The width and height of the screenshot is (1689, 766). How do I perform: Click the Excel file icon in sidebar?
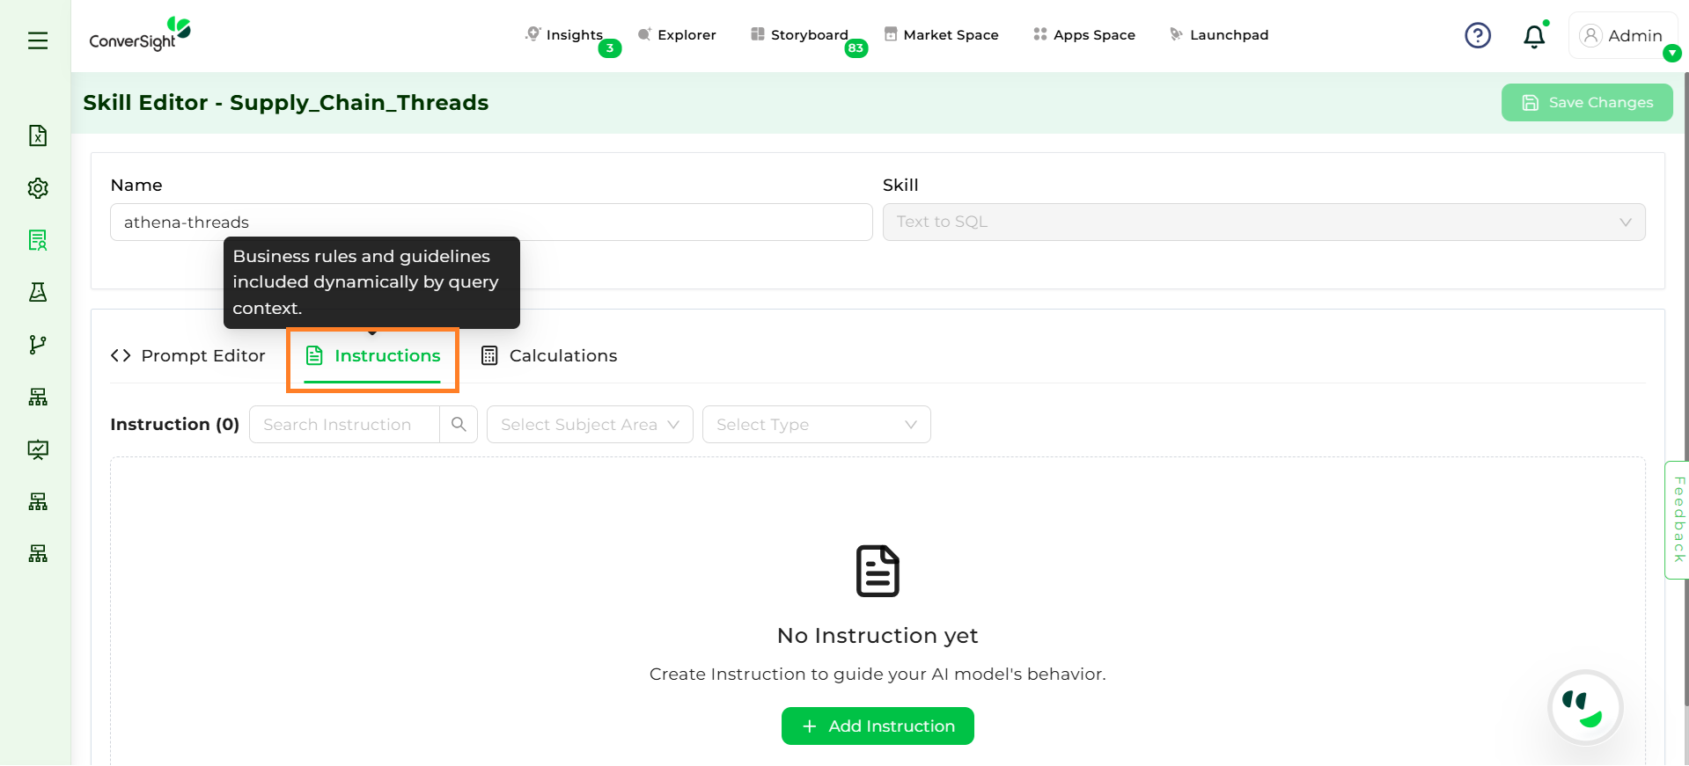pos(38,135)
